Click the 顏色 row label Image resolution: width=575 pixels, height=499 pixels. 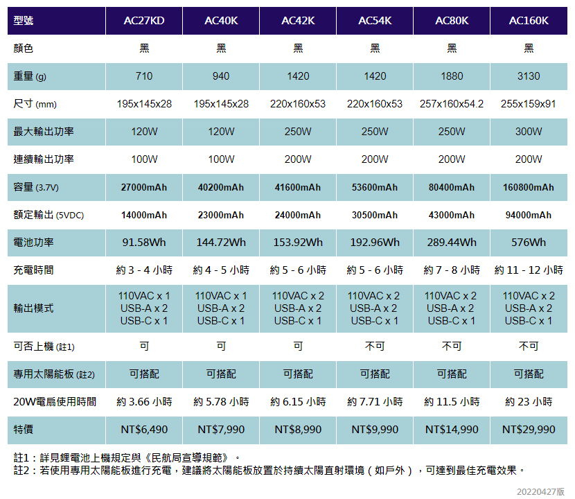coord(24,48)
